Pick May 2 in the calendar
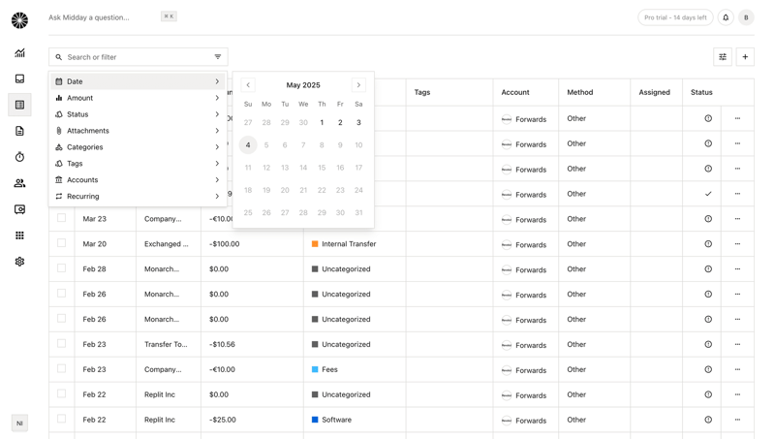Screen dimensions: 775x439 [340, 123]
